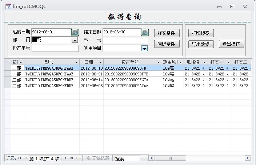The image size is (256, 165).
Task: Open 投产单号 column filter arrow
Action: [x=159, y=62]
